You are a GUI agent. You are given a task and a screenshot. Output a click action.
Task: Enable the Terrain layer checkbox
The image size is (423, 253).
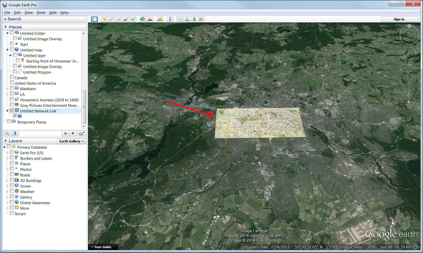pyautogui.click(x=12, y=213)
